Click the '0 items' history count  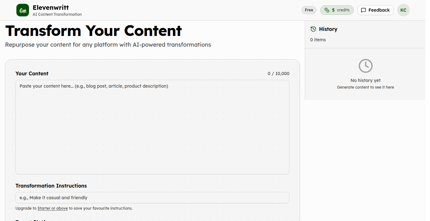coord(318,40)
